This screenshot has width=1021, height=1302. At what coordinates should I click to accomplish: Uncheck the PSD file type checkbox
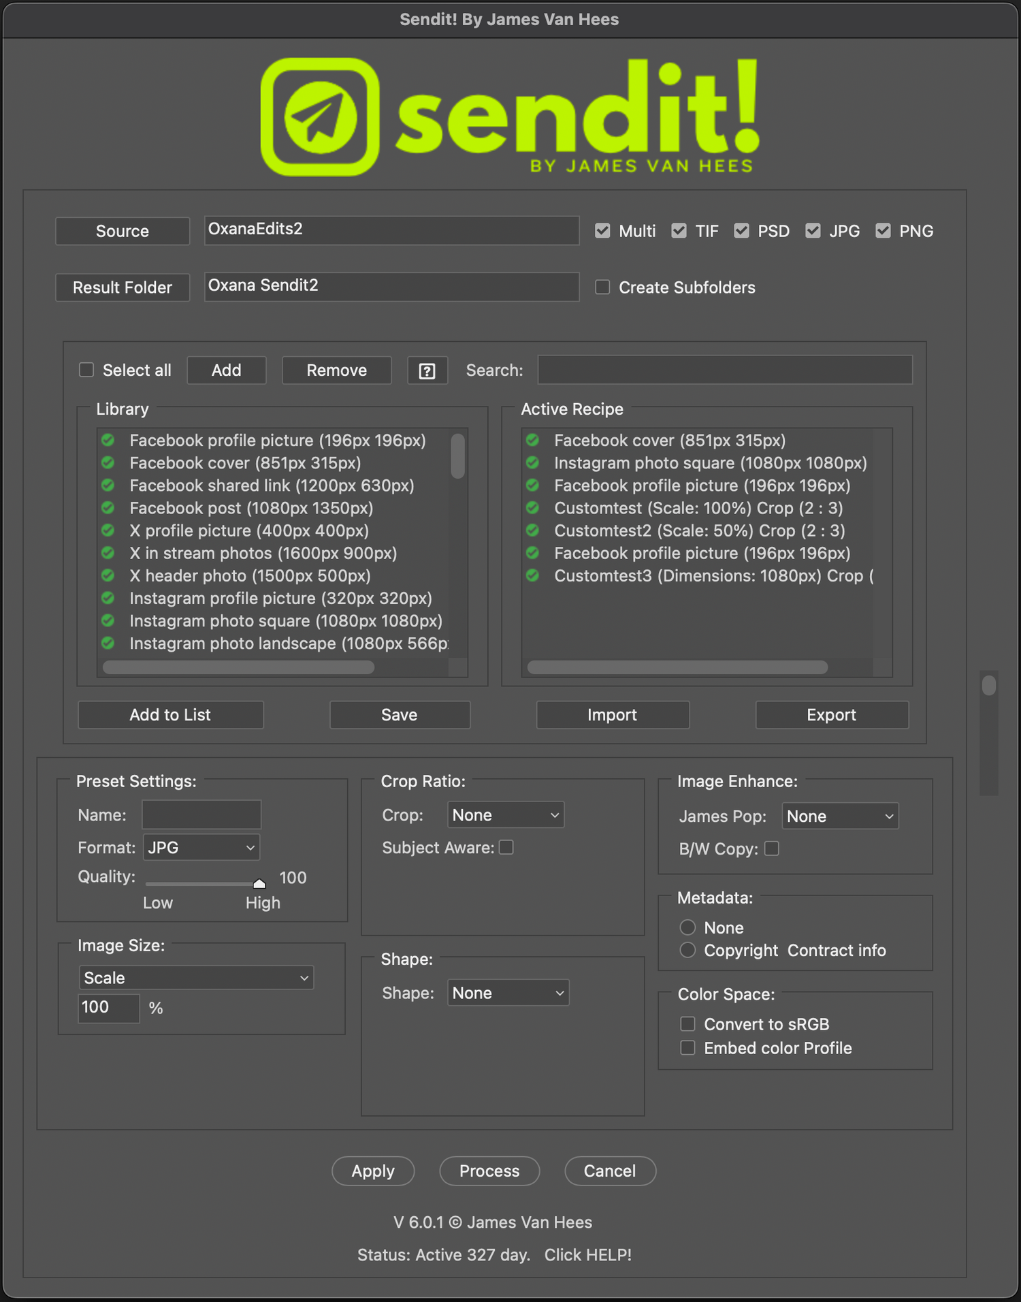(x=741, y=231)
